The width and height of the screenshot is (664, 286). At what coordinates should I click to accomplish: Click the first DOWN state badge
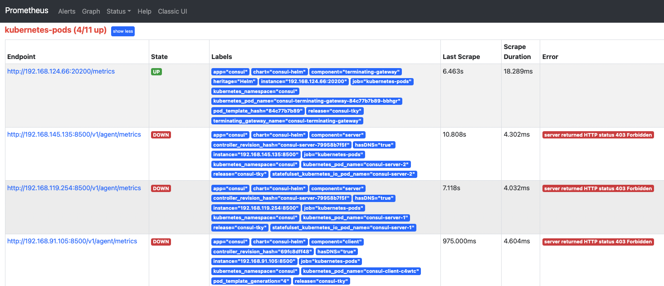(x=161, y=134)
